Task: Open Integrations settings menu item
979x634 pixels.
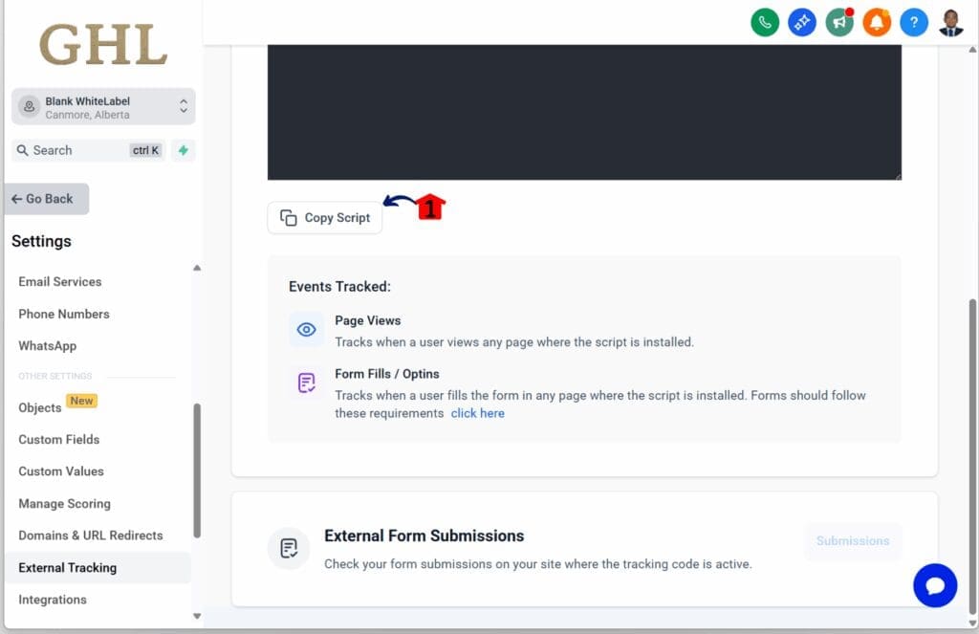Action: [x=53, y=600]
